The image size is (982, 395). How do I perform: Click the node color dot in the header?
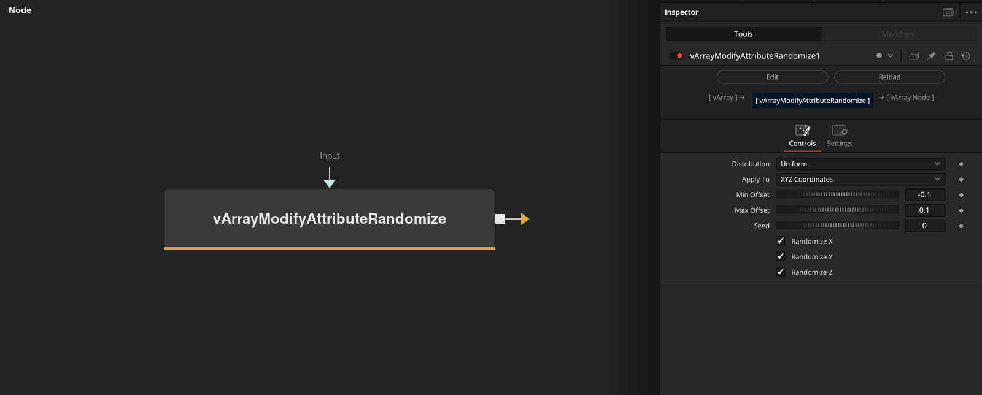pos(879,56)
